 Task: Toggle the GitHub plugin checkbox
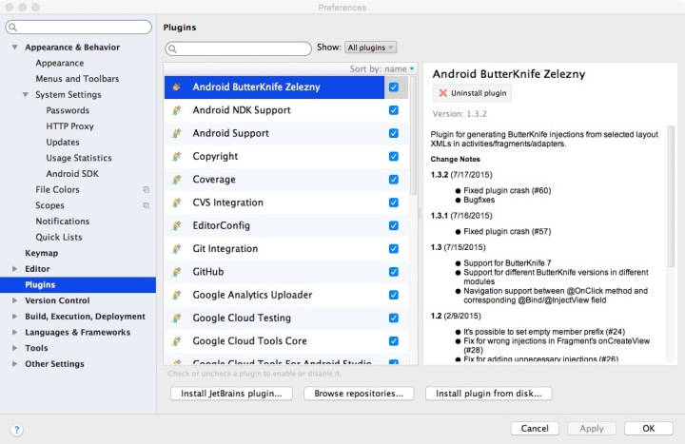pos(394,272)
